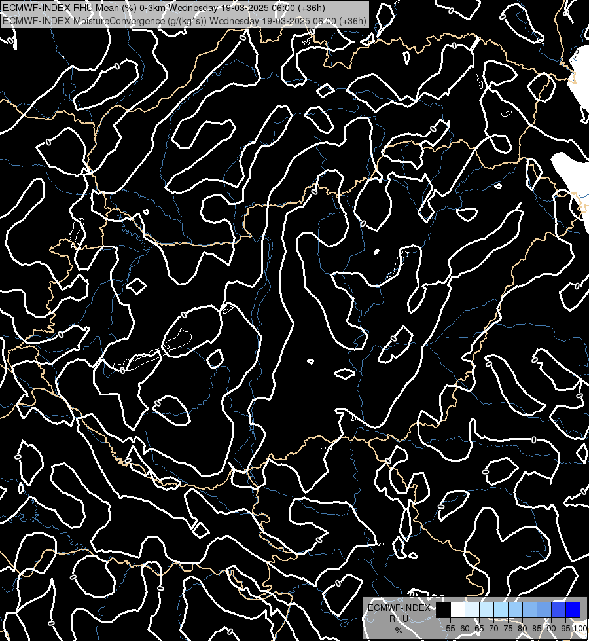The width and height of the screenshot is (589, 641).
Task: Click the legend value 100
Action: [x=580, y=629]
